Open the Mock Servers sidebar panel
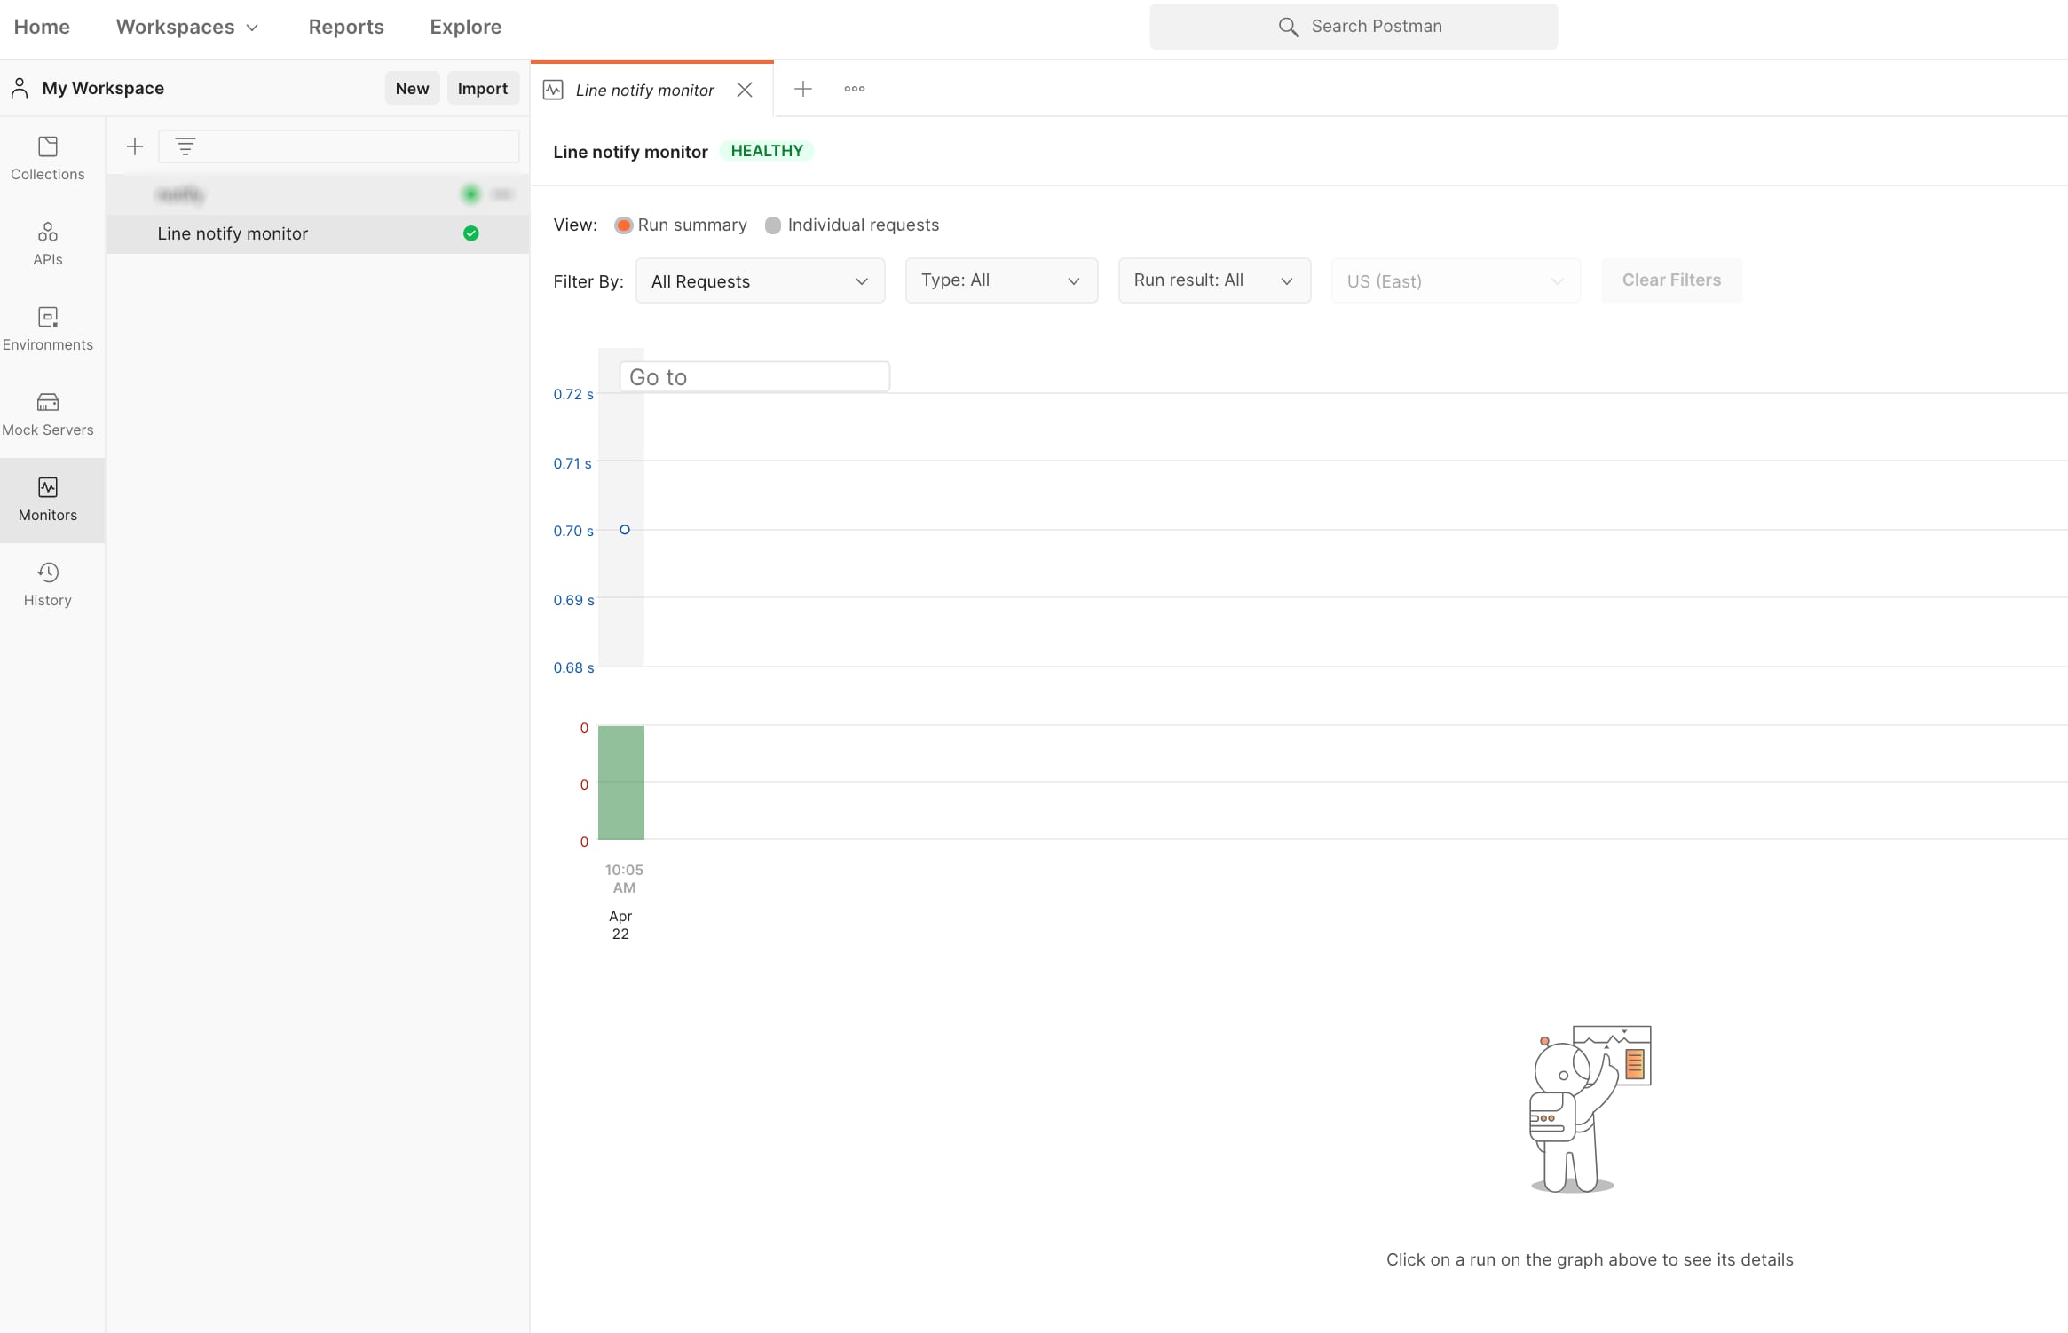Viewport: 2068px width, 1333px height. click(48, 414)
